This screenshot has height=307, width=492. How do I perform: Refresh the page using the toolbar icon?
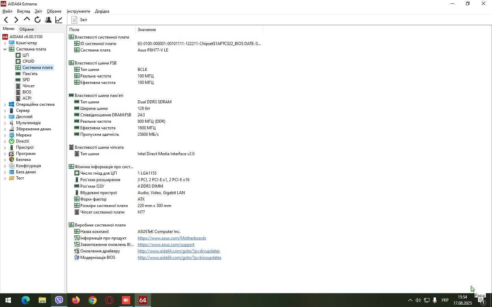point(37,20)
